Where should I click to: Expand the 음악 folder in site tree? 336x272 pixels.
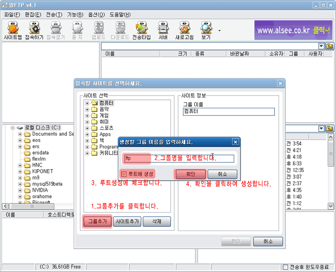pos(88,110)
